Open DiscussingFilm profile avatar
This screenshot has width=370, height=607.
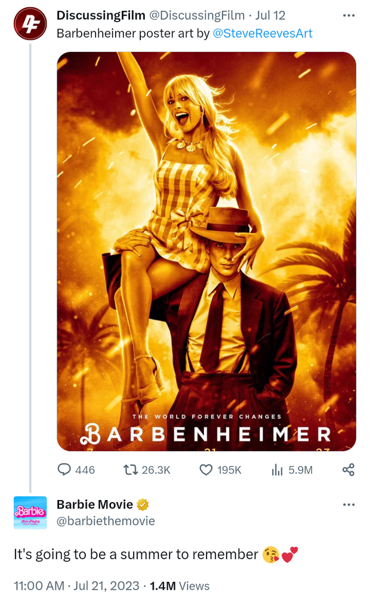[x=30, y=24]
